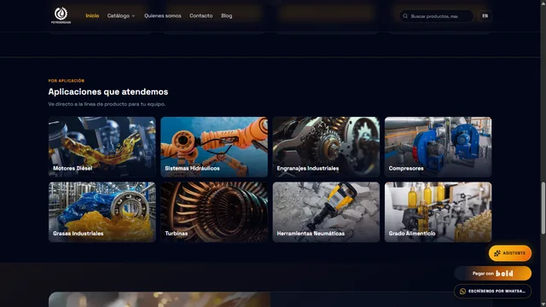The width and height of the screenshot is (546, 307).
Task: Open the Asistente chat button
Action: (510, 253)
